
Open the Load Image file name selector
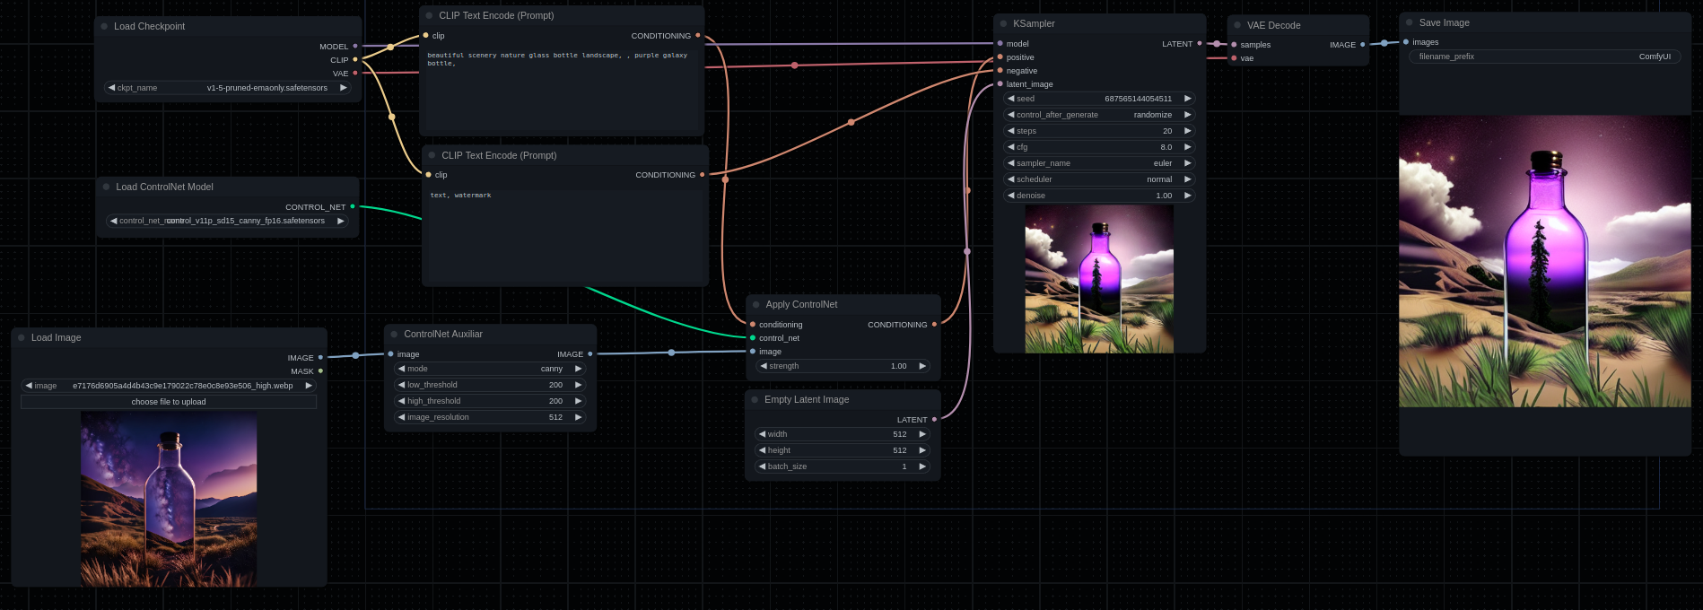tap(169, 386)
